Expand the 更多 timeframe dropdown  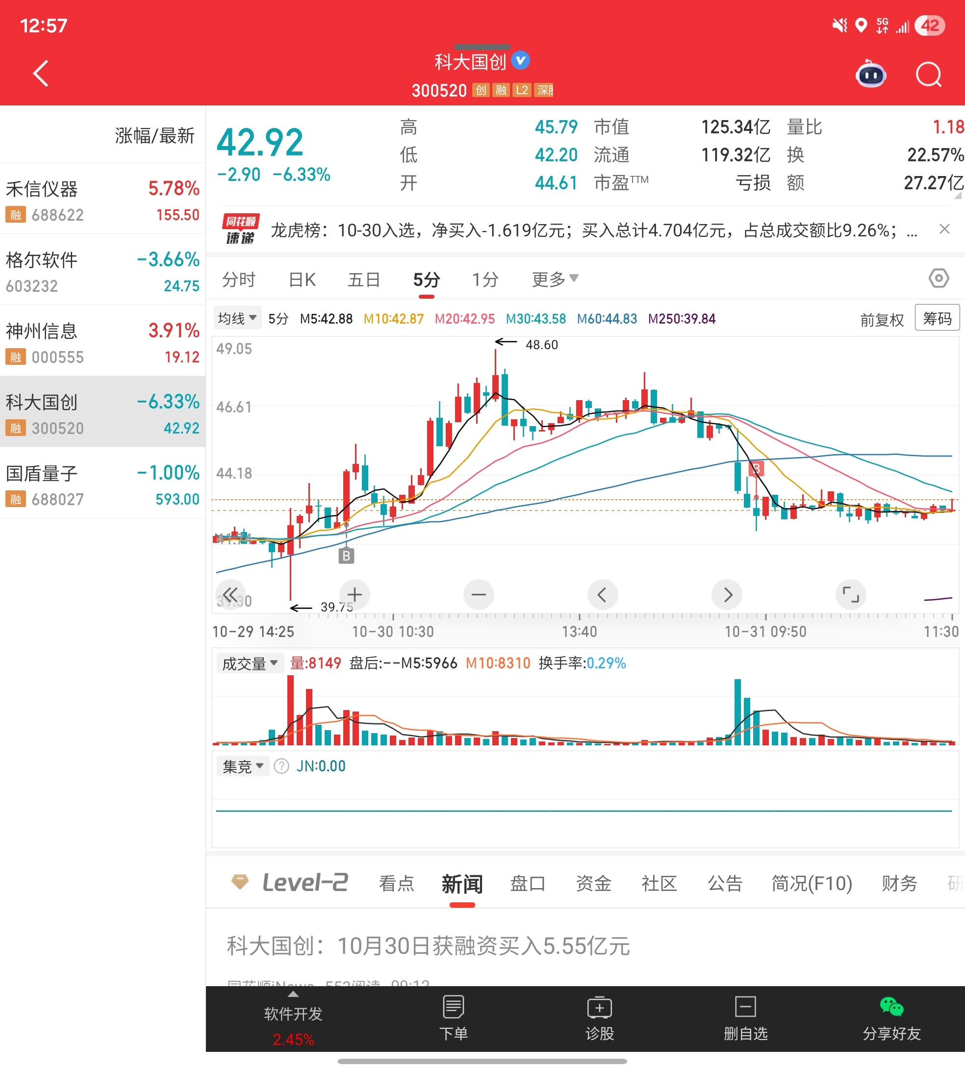(555, 279)
